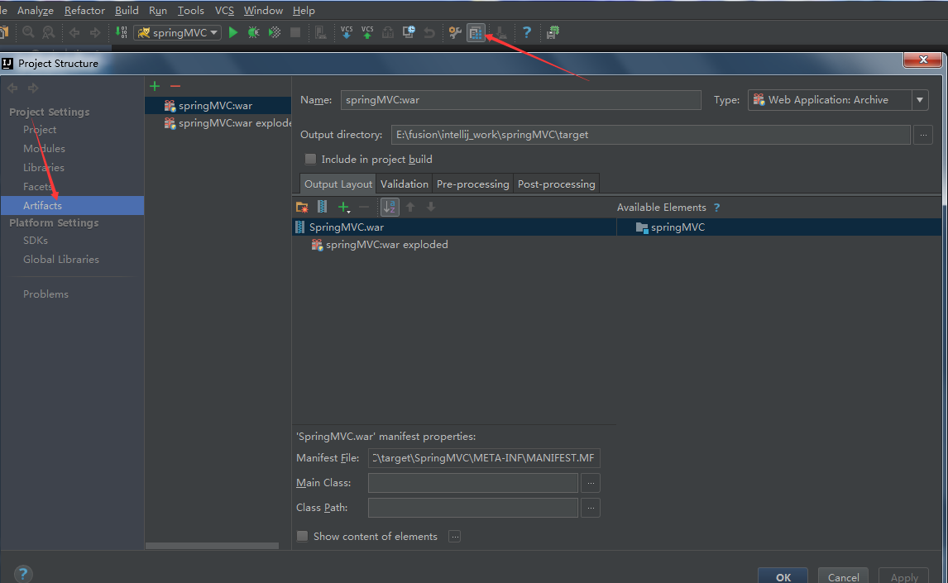This screenshot has height=583, width=948.
Task: Click the green Run button in toolbar
Action: pyautogui.click(x=233, y=32)
